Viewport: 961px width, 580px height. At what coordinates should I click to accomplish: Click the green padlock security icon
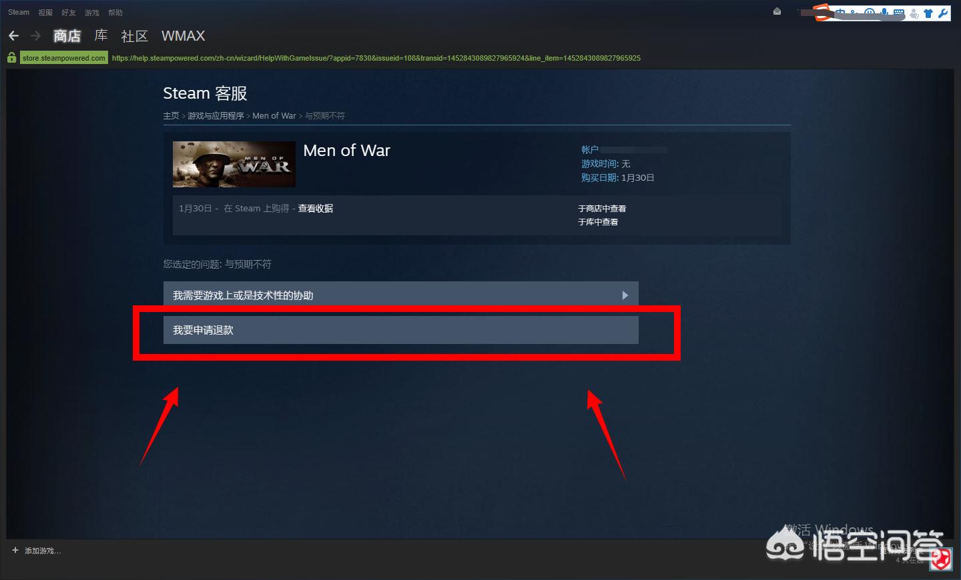(x=11, y=58)
